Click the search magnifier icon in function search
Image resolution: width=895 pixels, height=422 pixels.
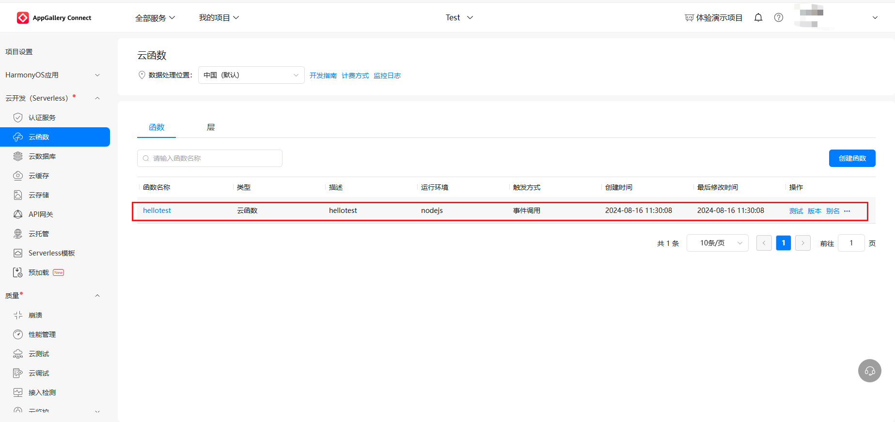tap(146, 158)
